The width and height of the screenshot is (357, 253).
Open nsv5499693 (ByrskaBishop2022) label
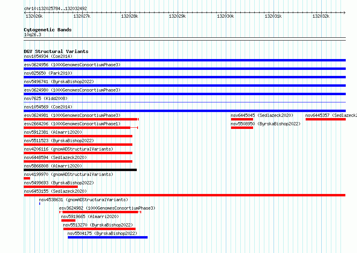[59, 183]
